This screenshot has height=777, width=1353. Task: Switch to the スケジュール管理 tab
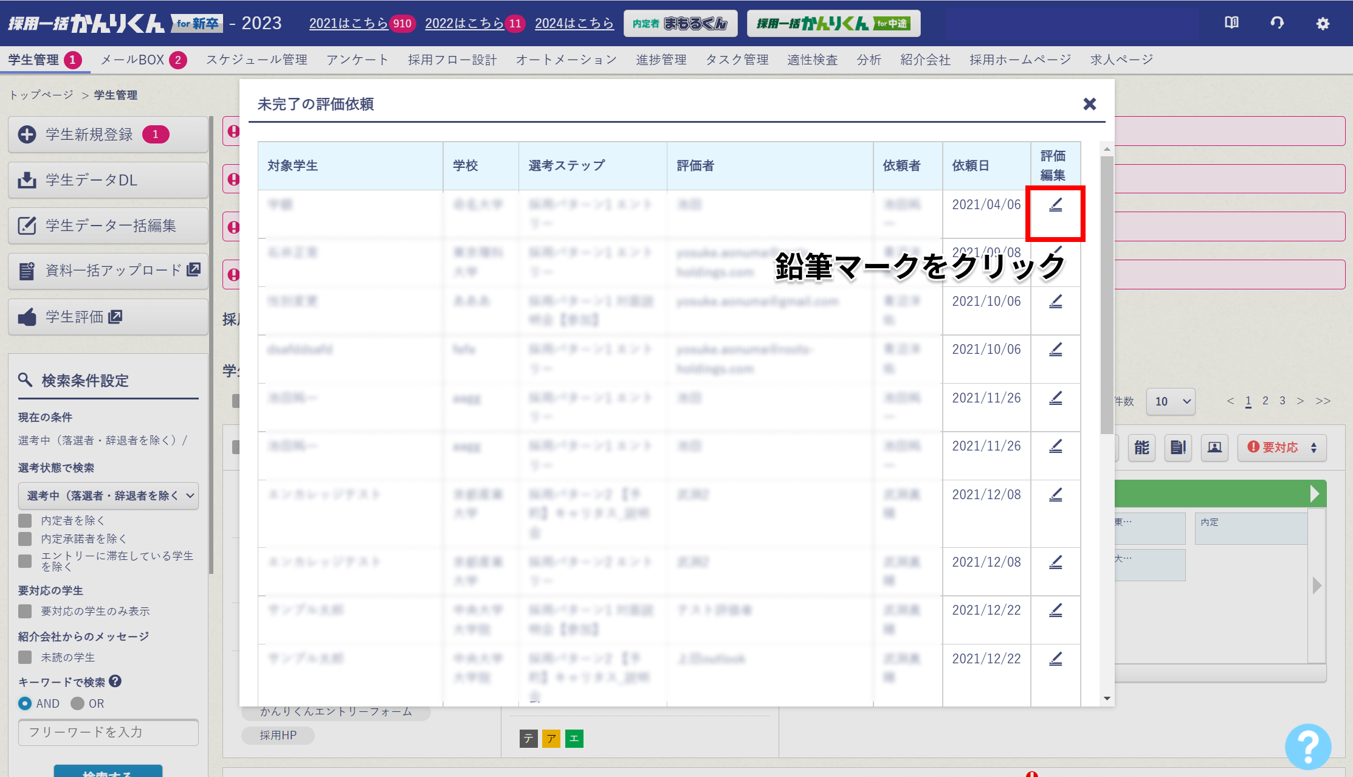[x=256, y=60]
